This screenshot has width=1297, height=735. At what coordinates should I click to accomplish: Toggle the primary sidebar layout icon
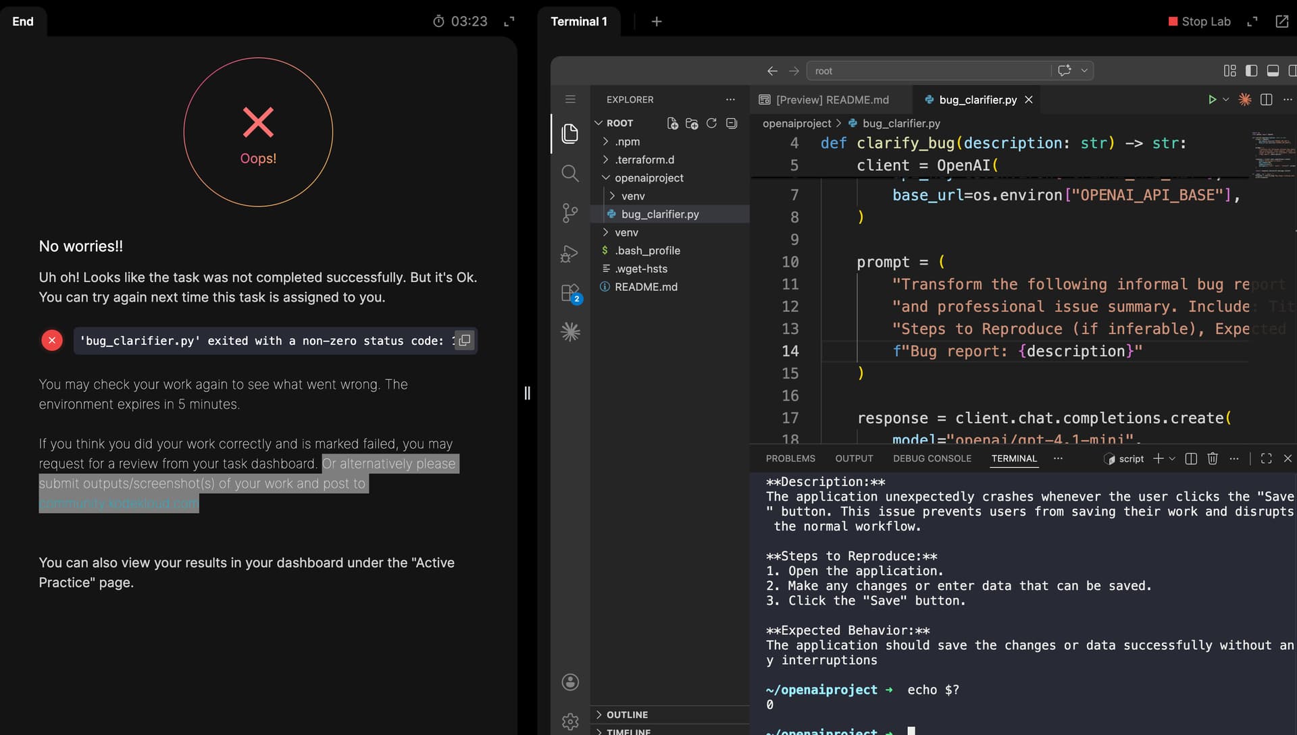[1251, 70]
